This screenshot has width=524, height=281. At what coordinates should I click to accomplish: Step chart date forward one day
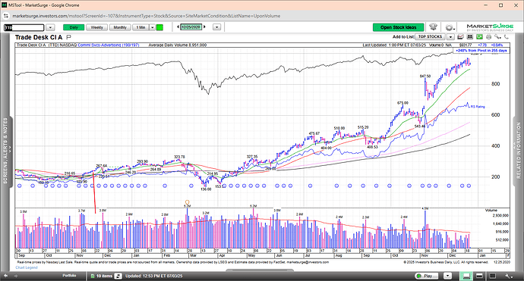204,27
